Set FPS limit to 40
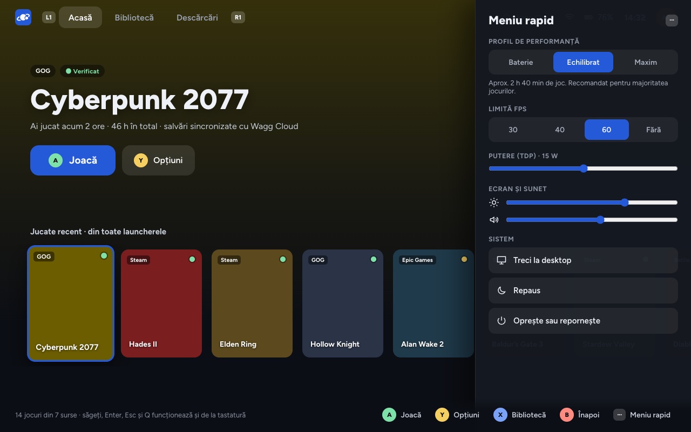Image resolution: width=691 pixels, height=432 pixels. point(560,130)
